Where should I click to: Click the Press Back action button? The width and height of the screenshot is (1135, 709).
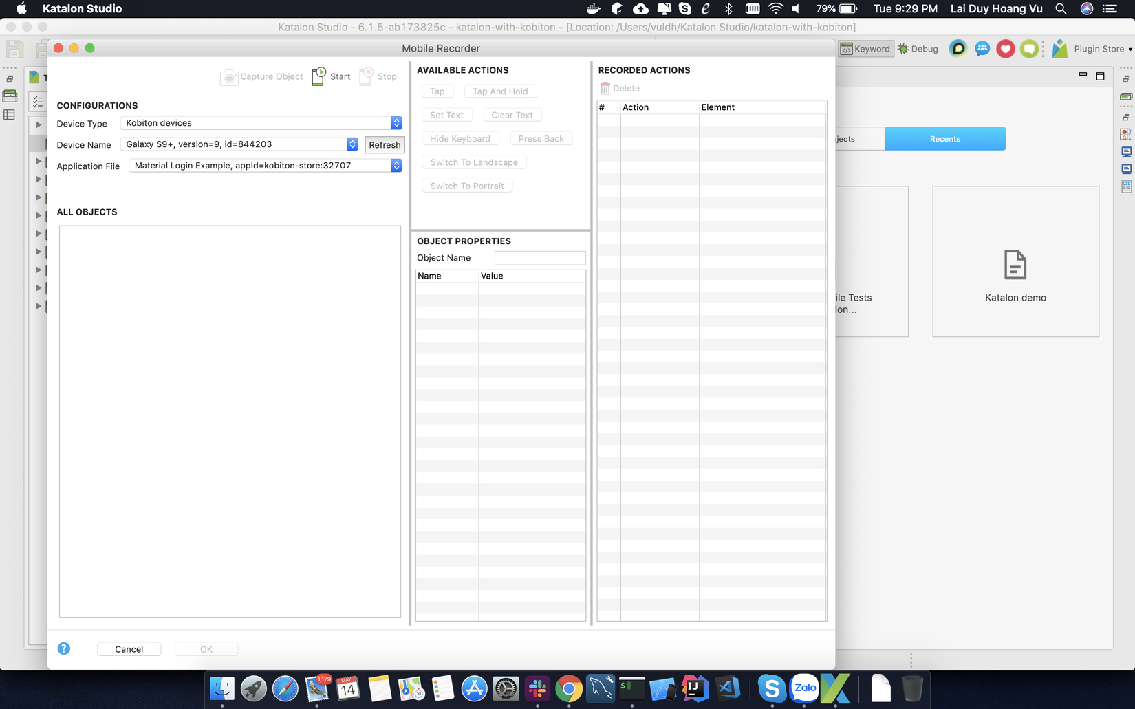point(541,139)
